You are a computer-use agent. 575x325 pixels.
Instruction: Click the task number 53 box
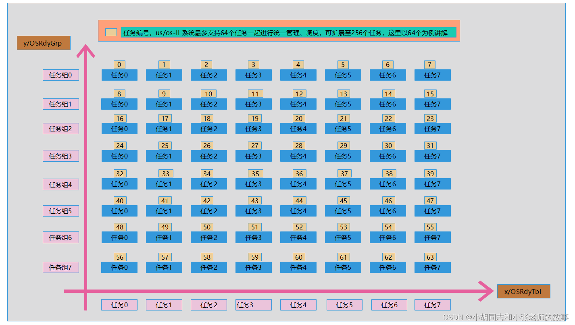(344, 227)
